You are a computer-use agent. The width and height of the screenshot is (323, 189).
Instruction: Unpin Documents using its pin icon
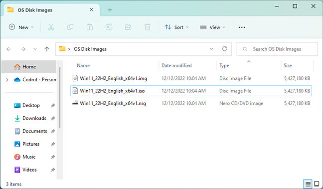click(x=53, y=131)
